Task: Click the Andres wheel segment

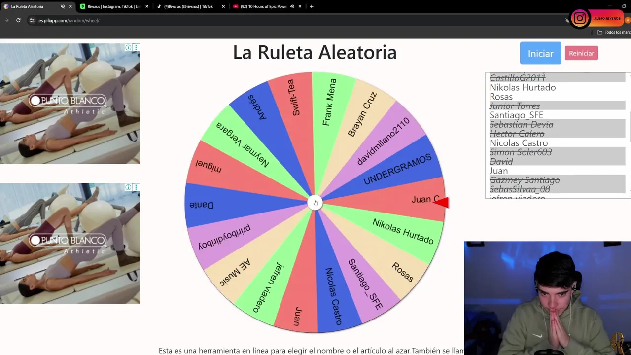Action: [257, 107]
